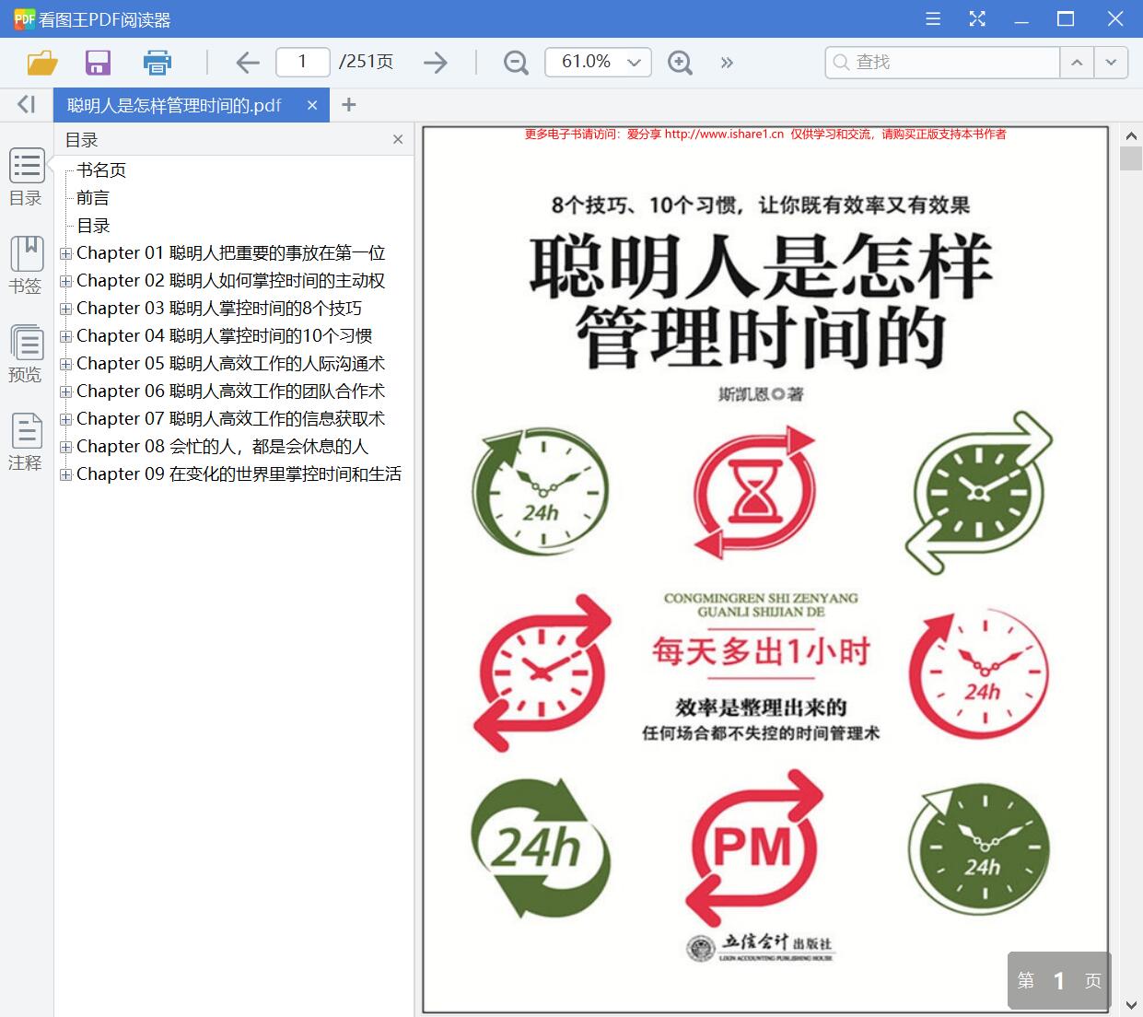
Task: Open the hamburger menu in the title bar
Action: (933, 18)
